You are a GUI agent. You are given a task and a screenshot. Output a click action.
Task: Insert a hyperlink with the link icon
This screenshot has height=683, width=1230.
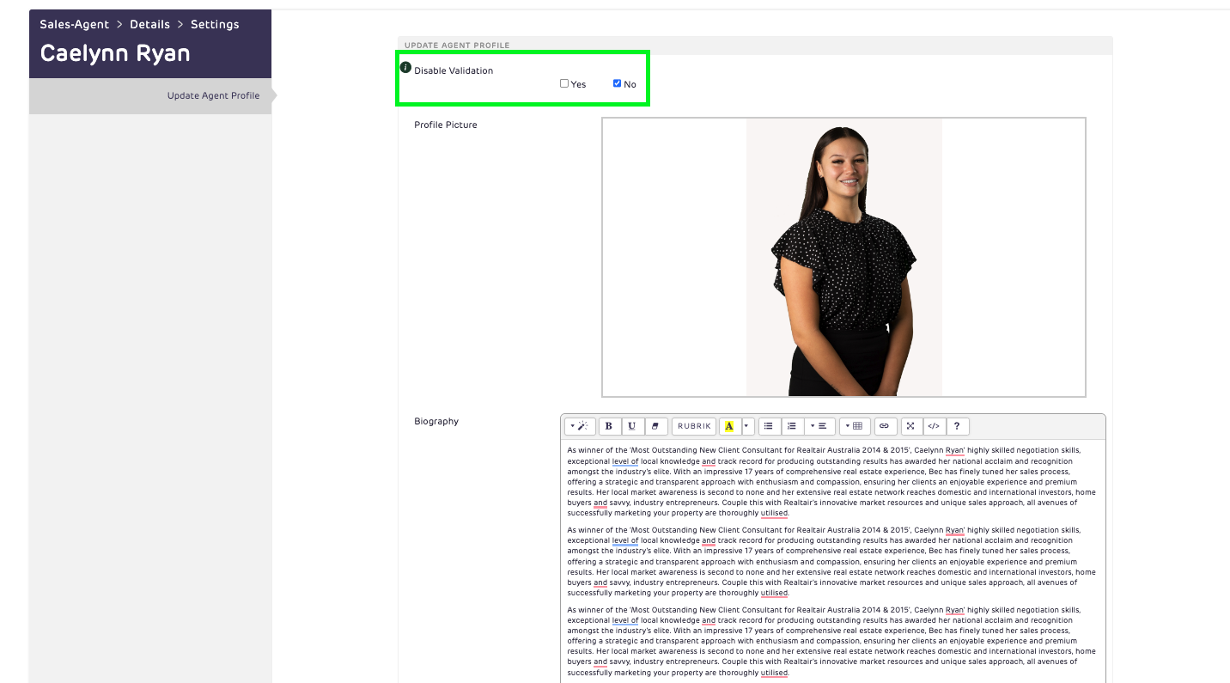point(885,426)
